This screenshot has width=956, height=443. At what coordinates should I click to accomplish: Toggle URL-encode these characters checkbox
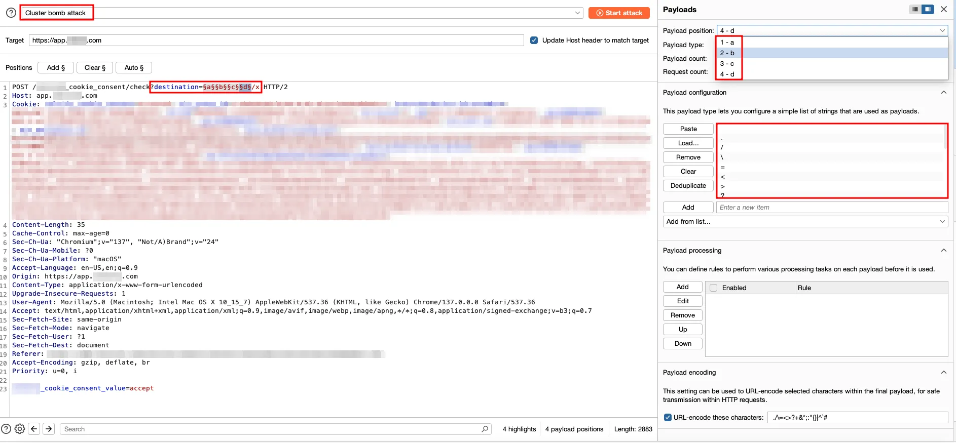(668, 418)
